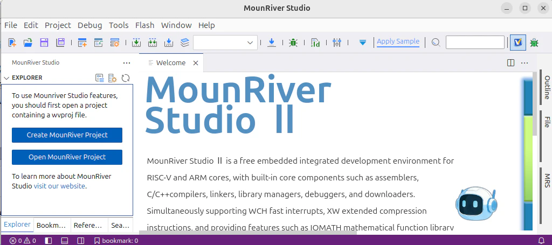Viewport: 552px width, 245px height.
Task: Click the rebuild icon with two green arrows
Action: (153, 43)
